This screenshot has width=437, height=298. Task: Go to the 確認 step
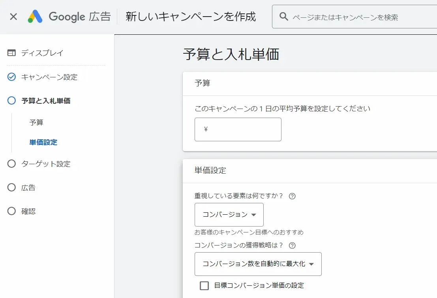coord(28,211)
